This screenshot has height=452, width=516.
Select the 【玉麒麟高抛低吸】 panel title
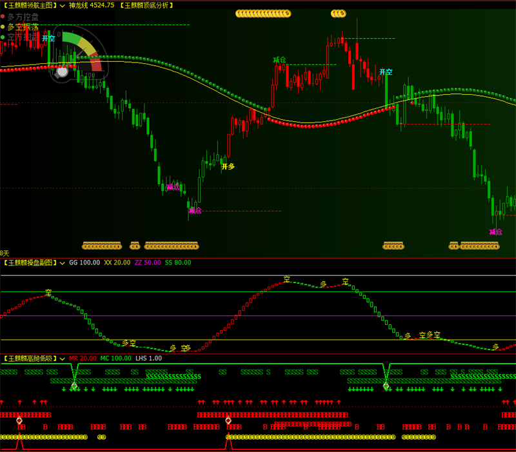click(30, 359)
